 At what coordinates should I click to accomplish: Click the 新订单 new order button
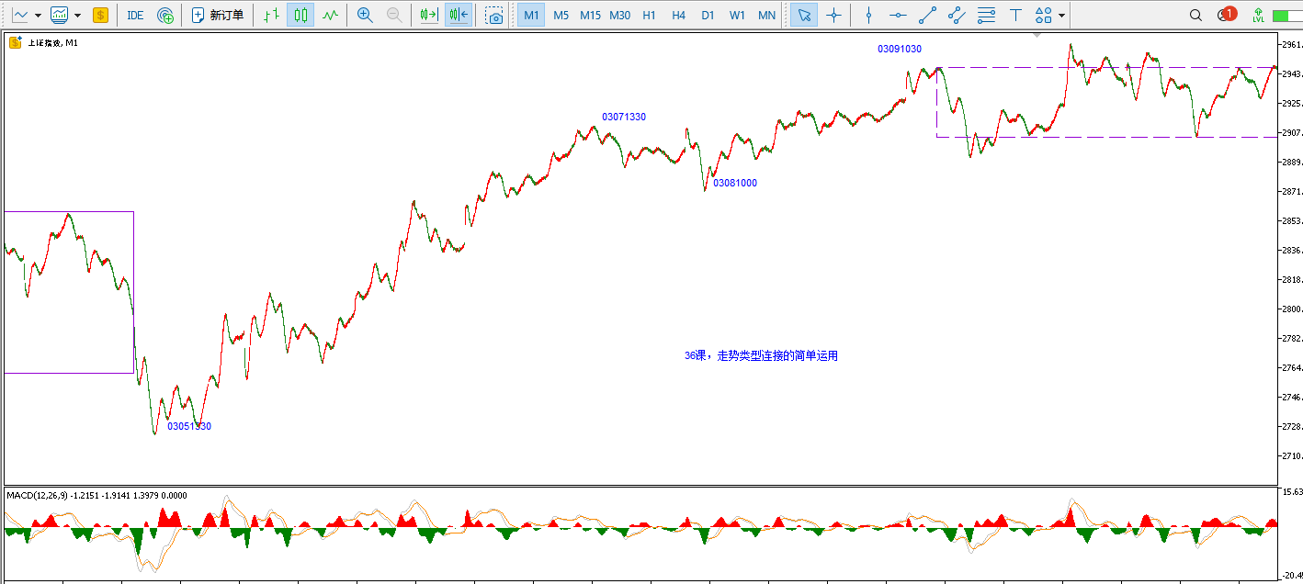(x=218, y=15)
